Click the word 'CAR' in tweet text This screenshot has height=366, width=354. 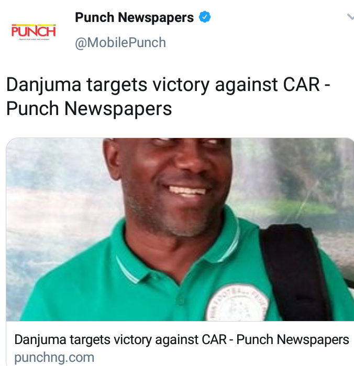pyautogui.click(x=301, y=85)
